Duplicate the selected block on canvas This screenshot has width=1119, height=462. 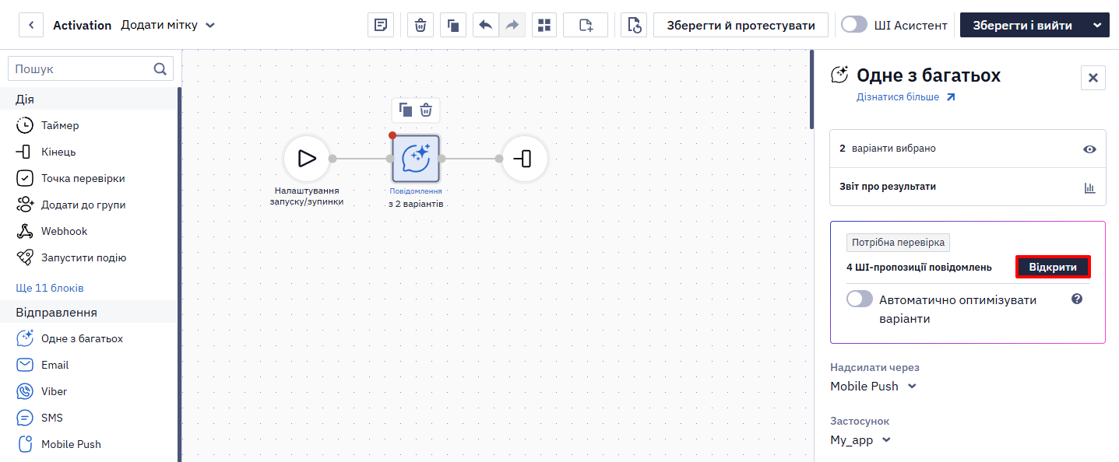coord(406,110)
